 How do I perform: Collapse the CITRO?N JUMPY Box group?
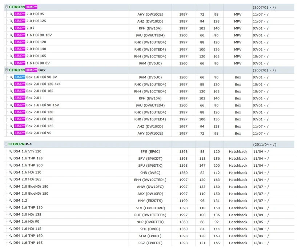pyautogui.click(x=7, y=70)
